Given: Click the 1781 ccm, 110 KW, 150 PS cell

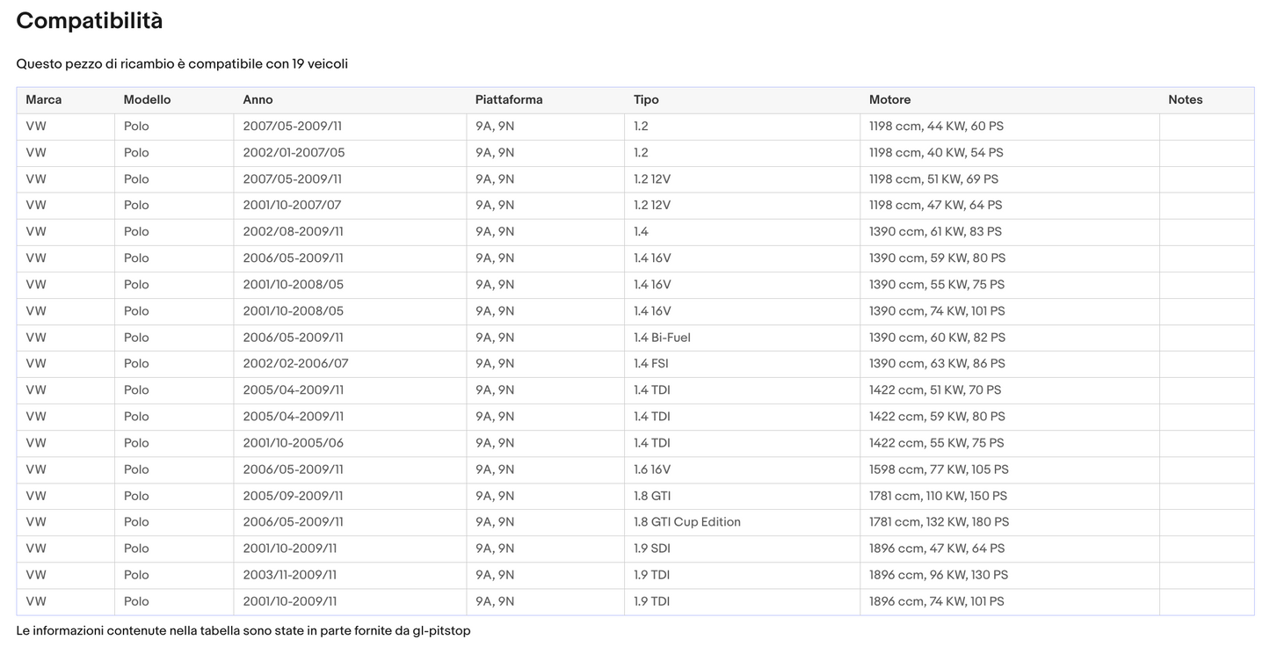Looking at the screenshot, I should (938, 496).
